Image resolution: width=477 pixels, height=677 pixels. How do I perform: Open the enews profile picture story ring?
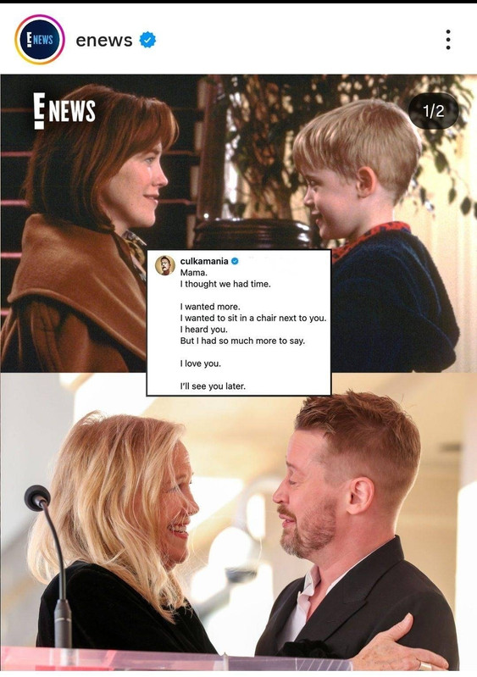coord(39,40)
